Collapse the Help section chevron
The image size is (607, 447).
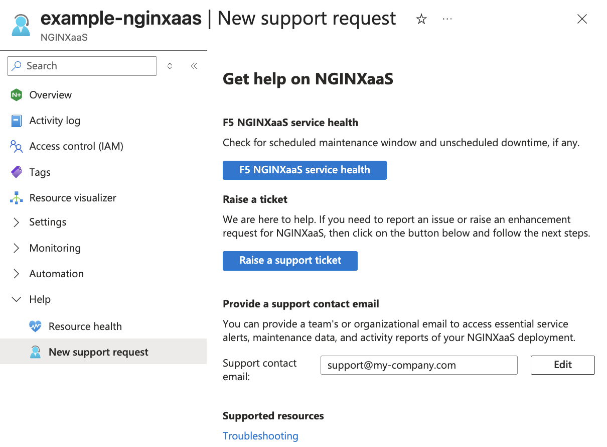point(17,299)
